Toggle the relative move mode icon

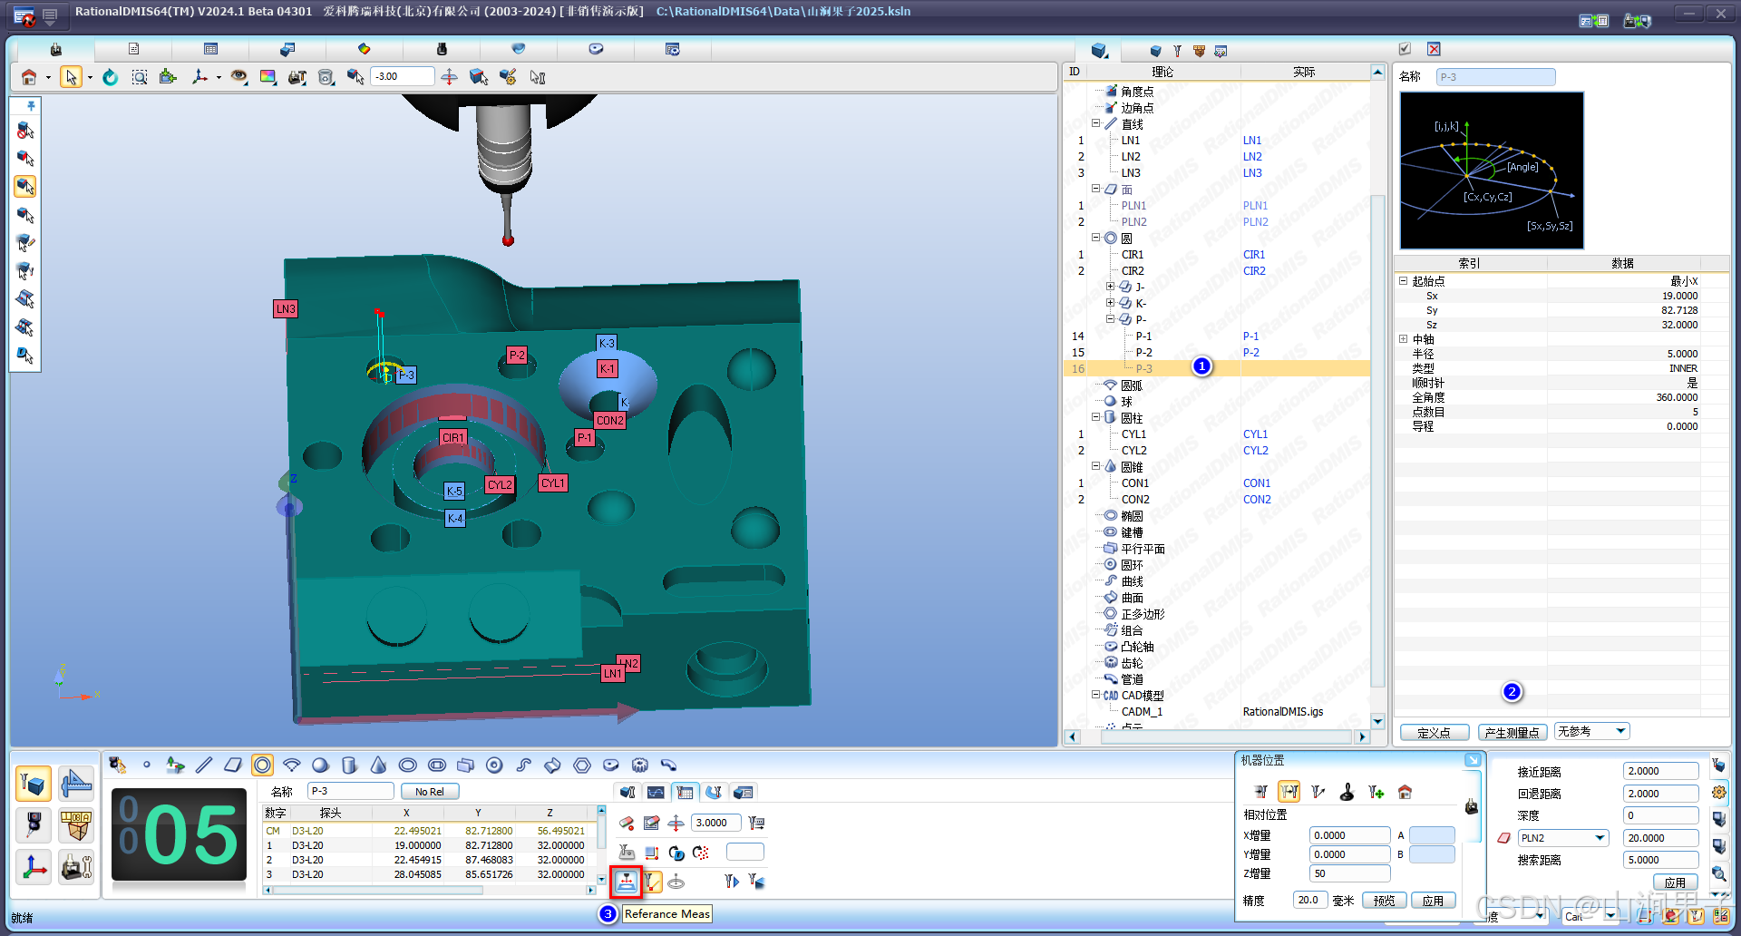pyautogui.click(x=1289, y=792)
